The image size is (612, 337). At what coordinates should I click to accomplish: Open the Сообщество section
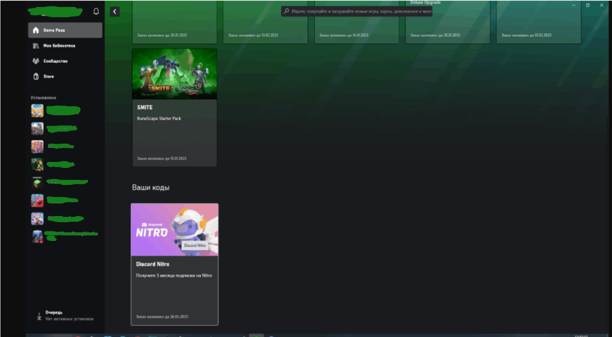point(65,61)
